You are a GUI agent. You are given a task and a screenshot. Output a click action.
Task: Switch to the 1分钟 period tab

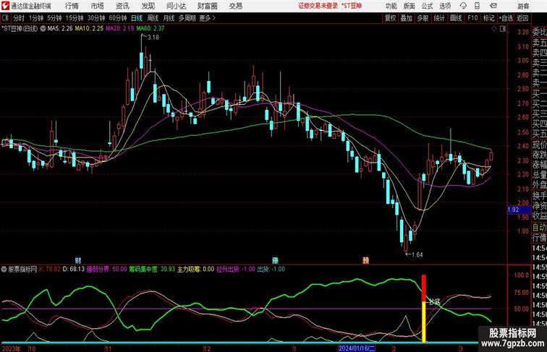click(x=36, y=18)
